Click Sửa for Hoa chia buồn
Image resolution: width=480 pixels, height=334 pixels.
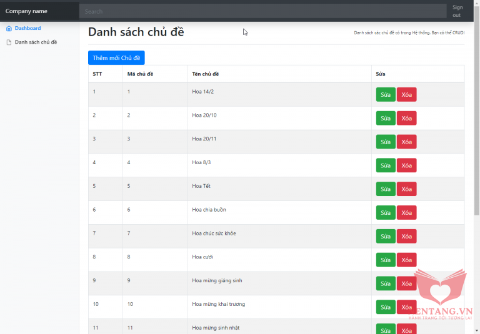point(385,213)
